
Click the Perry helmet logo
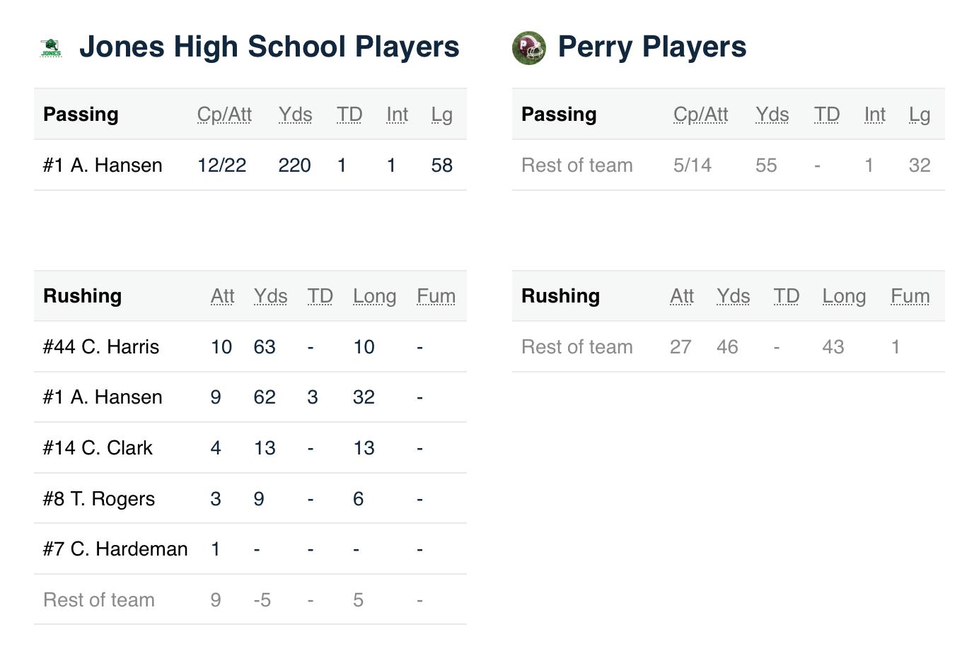point(528,48)
